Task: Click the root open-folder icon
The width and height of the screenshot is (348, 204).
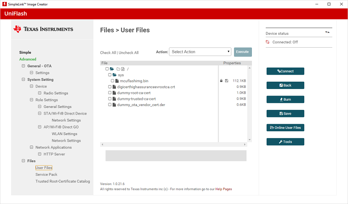Action: point(112,69)
